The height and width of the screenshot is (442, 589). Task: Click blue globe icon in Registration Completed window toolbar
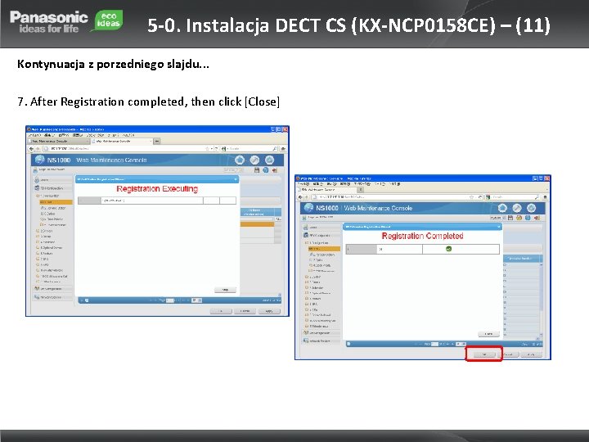[528, 218]
